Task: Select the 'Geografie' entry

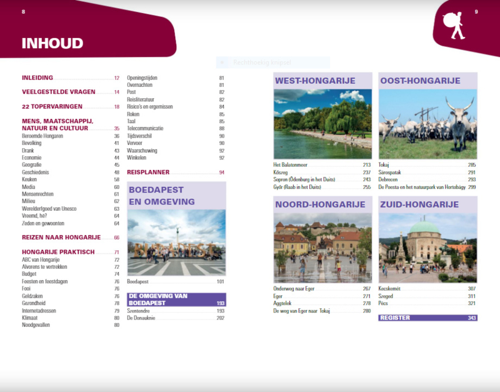Action: pos(71,164)
